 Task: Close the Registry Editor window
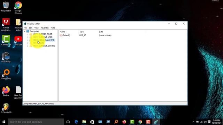(184, 24)
